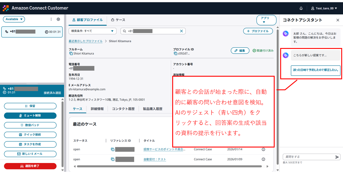This screenshot has width=343, height=175.
Task: Clear the search field with X icon
Action: click(x=181, y=31)
